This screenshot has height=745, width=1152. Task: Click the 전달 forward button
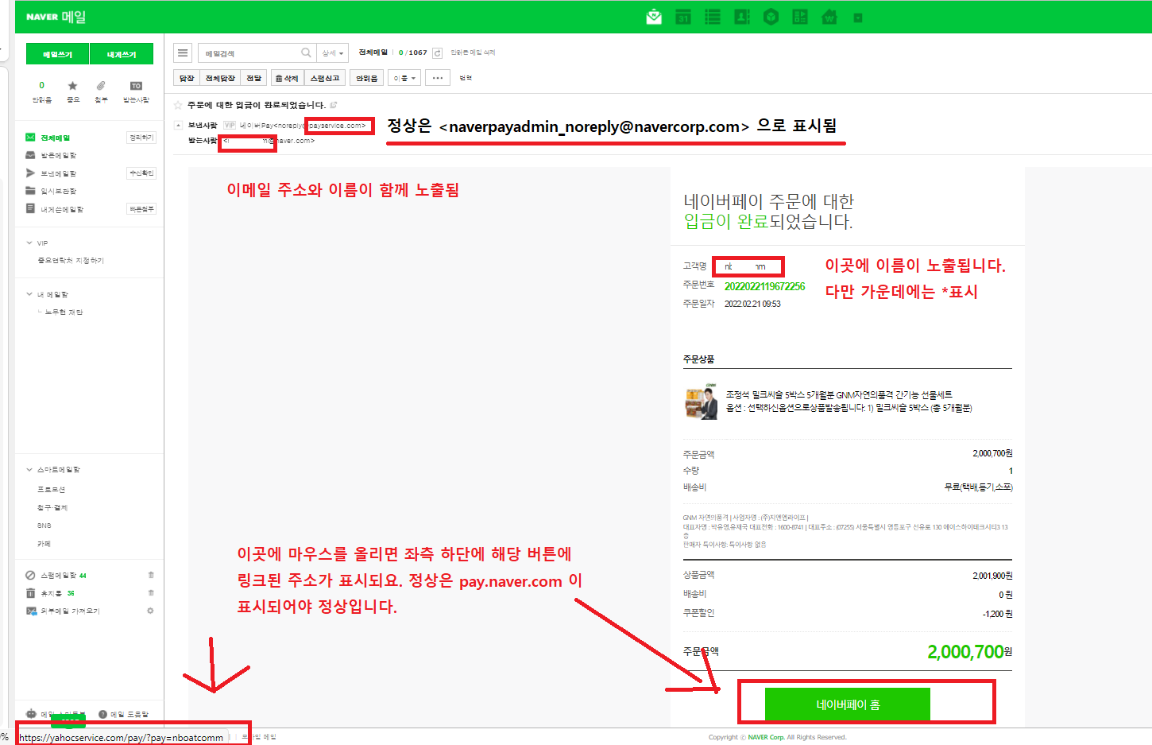253,78
